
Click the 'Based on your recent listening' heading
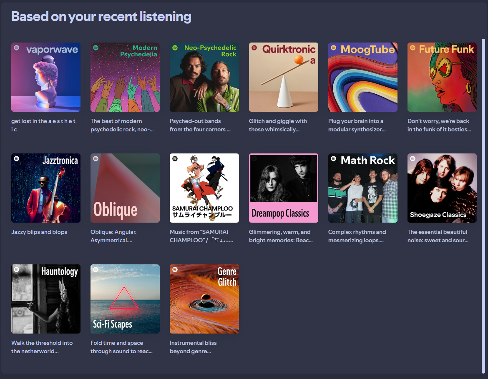click(101, 16)
